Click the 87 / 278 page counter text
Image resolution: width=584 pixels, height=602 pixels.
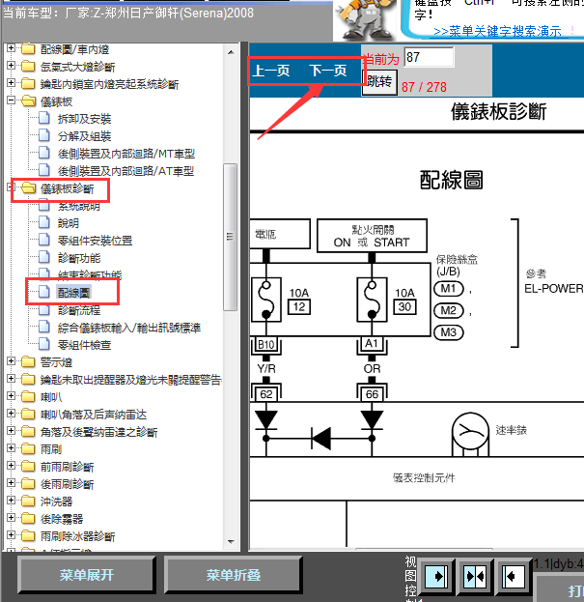pos(424,87)
